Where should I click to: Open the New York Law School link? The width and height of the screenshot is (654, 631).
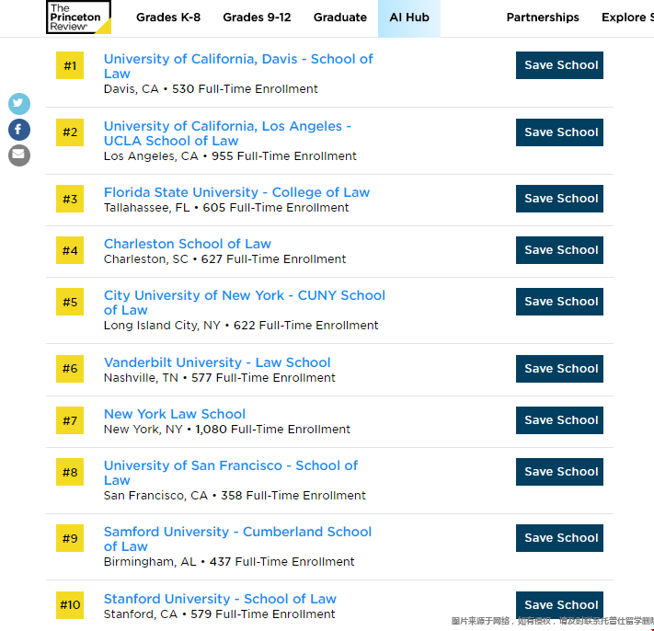tap(175, 414)
